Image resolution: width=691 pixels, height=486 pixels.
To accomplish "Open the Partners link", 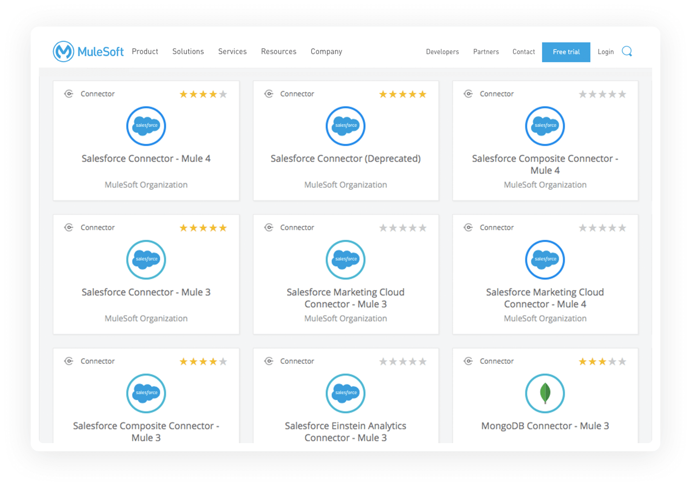I will 486,52.
